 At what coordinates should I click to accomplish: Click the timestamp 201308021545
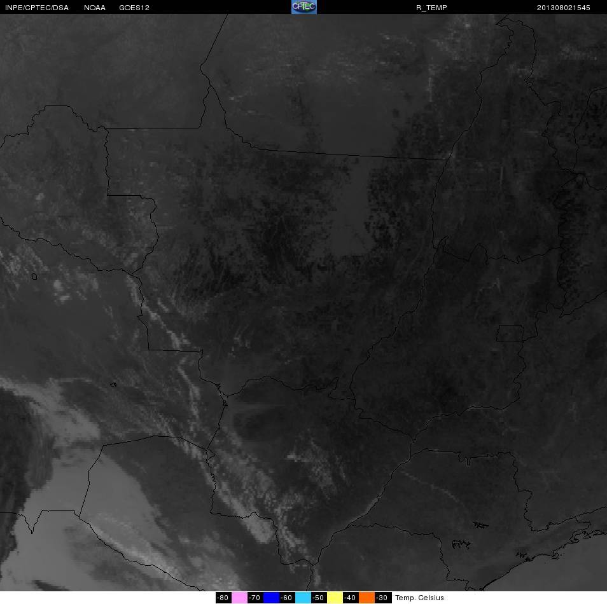(563, 8)
